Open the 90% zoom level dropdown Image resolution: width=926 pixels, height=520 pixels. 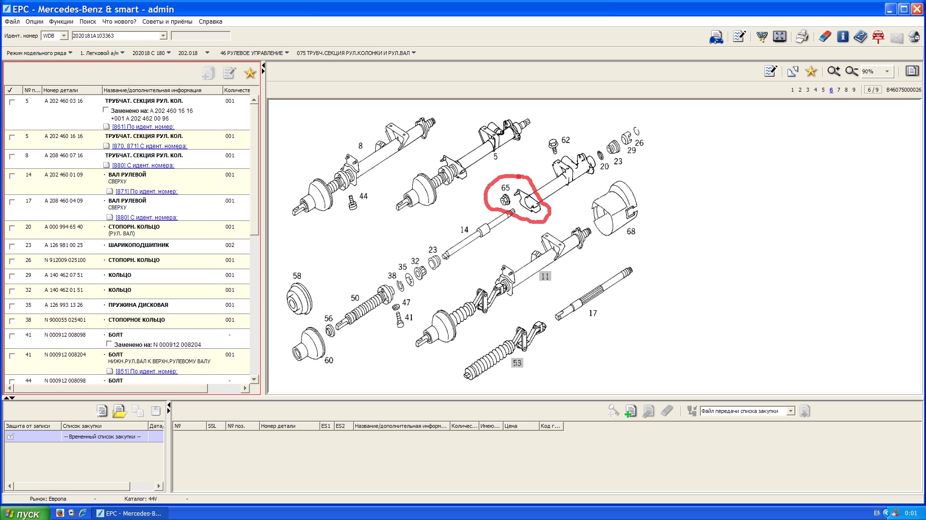click(887, 71)
